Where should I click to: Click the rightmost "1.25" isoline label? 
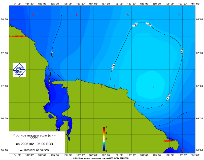pos(182,51)
